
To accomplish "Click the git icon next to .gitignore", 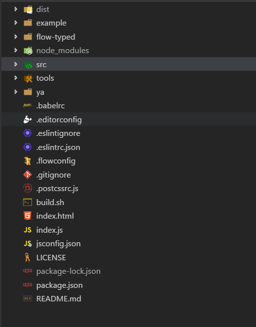I will tap(28, 175).
